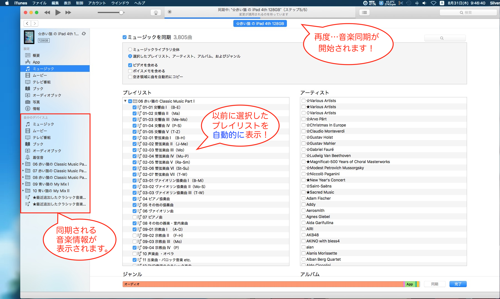Screen dimensions: 500x299
Task: Open 概要 in the sidebar
Action: (x=36, y=55)
